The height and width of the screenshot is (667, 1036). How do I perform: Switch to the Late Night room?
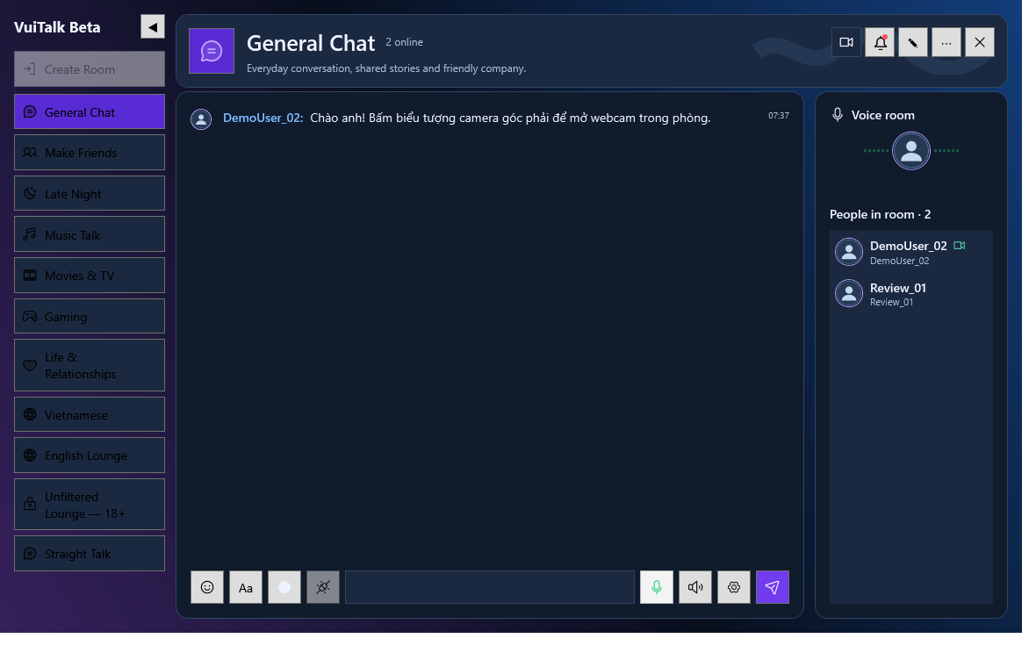[x=90, y=193]
